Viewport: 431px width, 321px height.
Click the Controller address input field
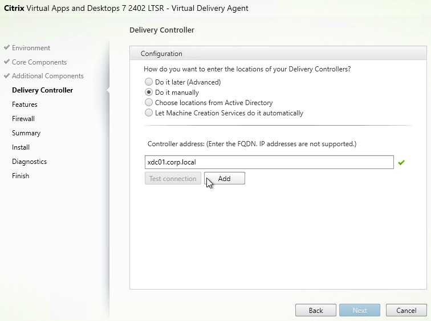coord(269,162)
